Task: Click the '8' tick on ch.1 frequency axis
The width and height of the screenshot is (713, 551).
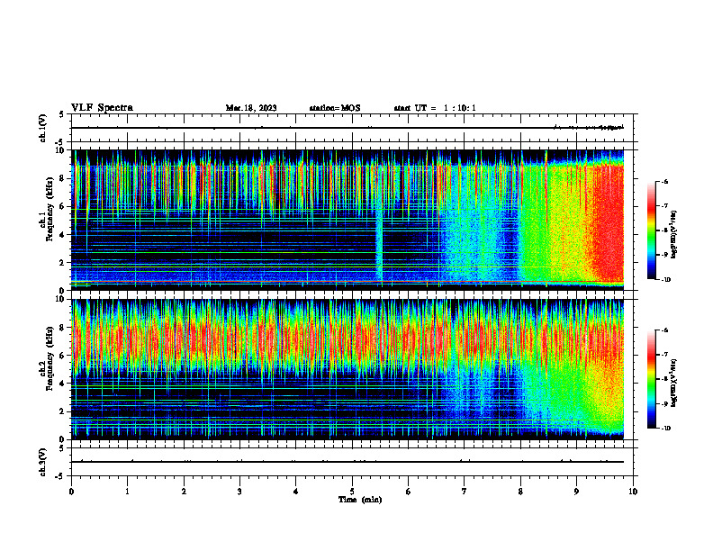Action: pyautogui.click(x=62, y=178)
